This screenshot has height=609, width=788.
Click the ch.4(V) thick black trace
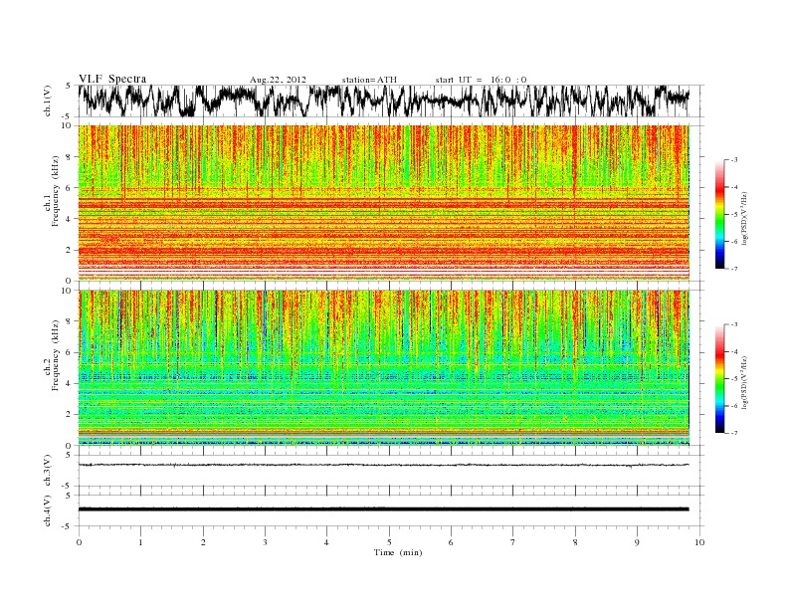pyautogui.click(x=384, y=509)
